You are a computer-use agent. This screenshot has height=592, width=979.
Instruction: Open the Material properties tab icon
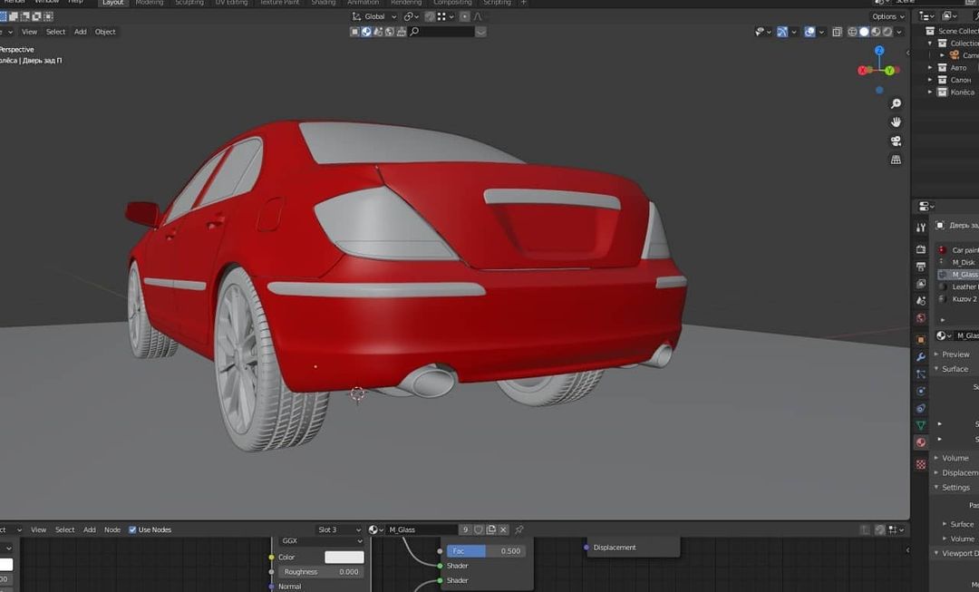921,442
